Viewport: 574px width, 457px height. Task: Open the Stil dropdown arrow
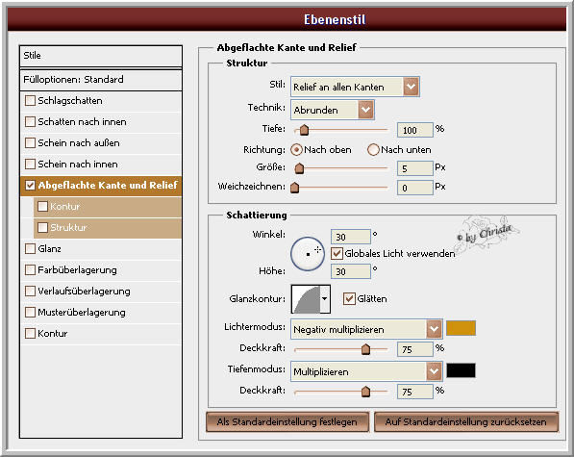click(412, 87)
